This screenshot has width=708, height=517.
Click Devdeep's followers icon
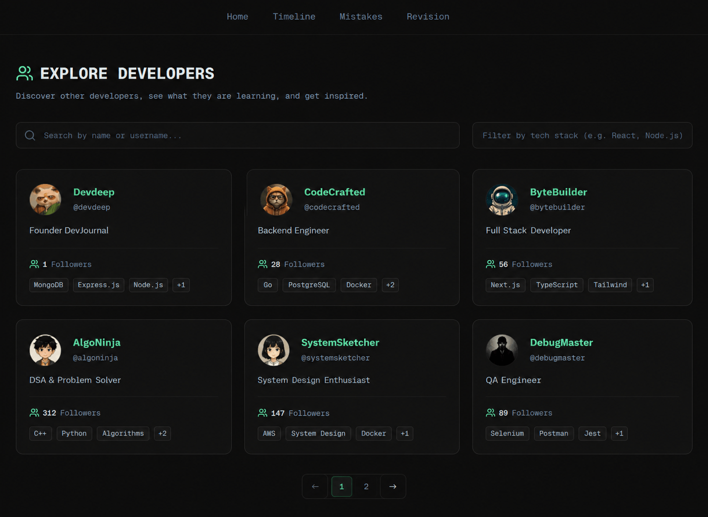pos(34,264)
